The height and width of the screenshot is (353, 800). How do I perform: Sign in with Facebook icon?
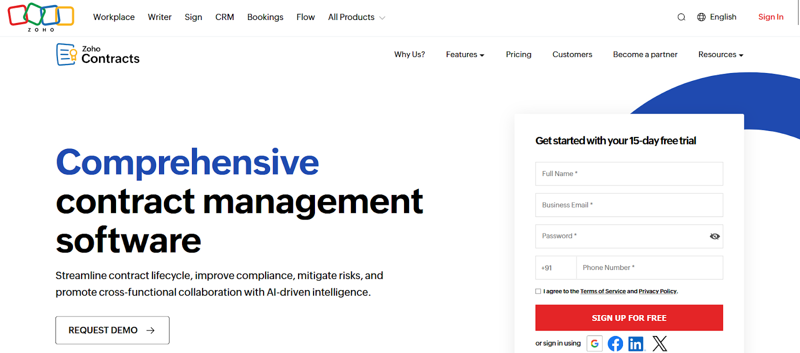(615, 343)
